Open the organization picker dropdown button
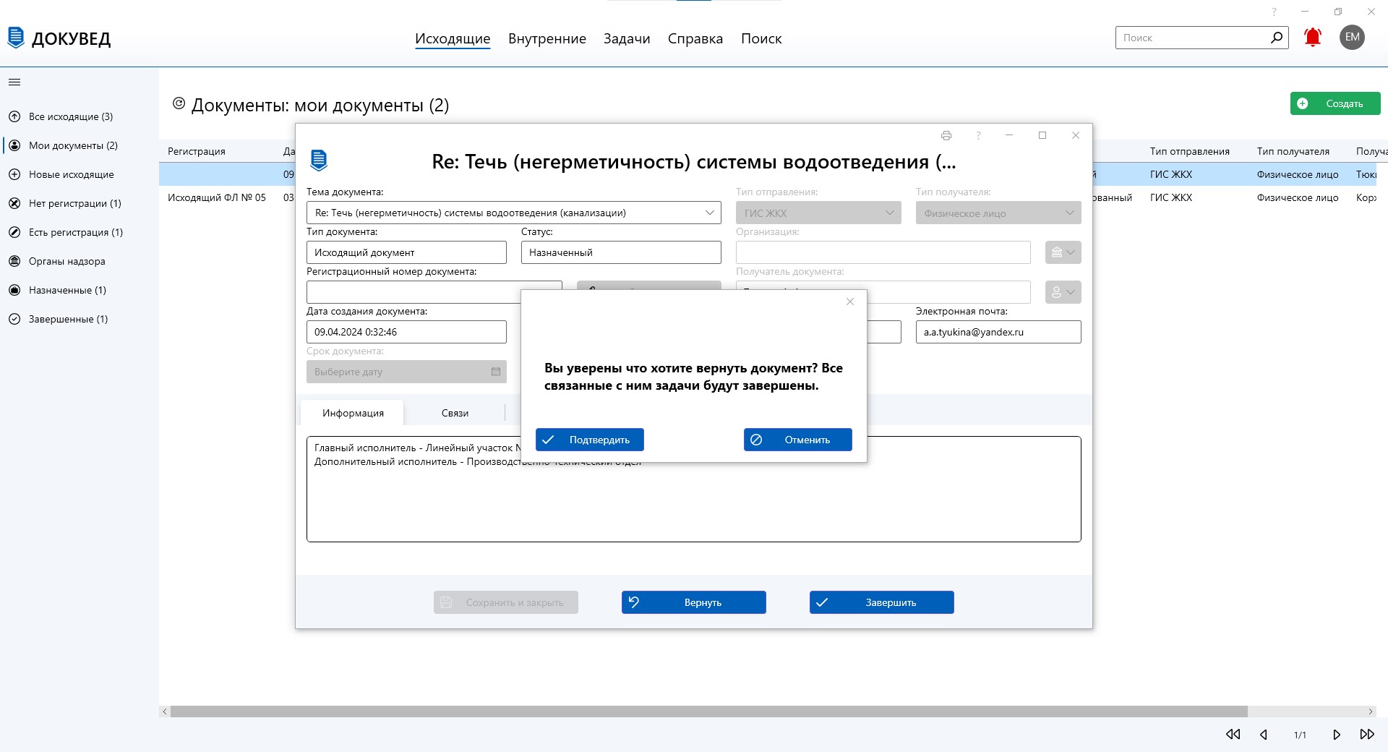Image resolution: width=1388 pixels, height=752 pixels. click(x=1063, y=252)
